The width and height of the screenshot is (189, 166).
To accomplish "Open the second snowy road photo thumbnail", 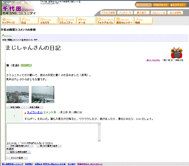I will [x=43, y=94].
